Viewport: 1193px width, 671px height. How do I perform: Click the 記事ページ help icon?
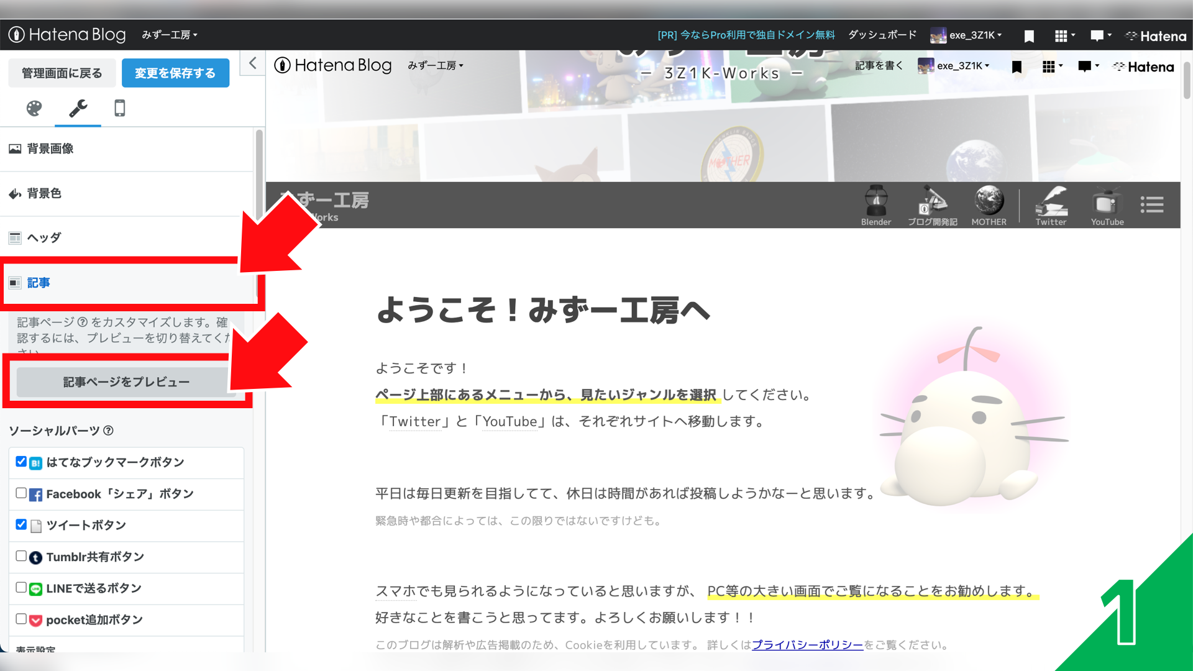(82, 322)
